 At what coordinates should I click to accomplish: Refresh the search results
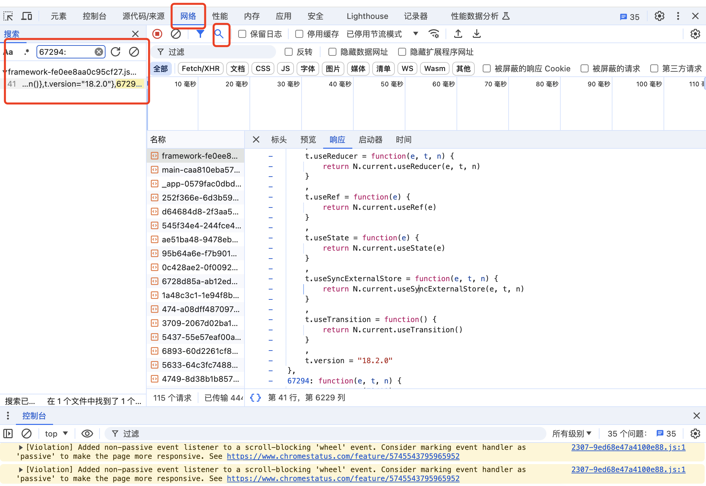115,52
